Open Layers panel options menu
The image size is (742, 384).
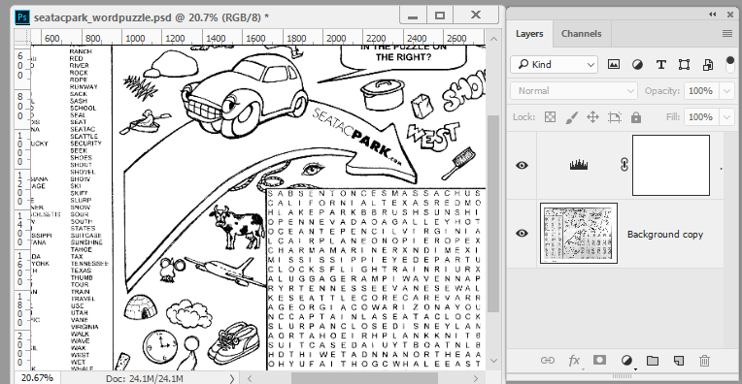(x=727, y=34)
